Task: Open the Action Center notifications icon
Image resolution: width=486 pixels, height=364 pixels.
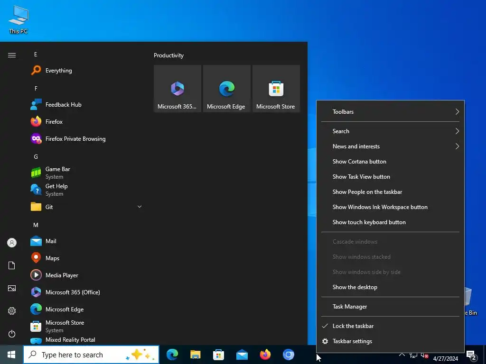Action: coord(471,355)
